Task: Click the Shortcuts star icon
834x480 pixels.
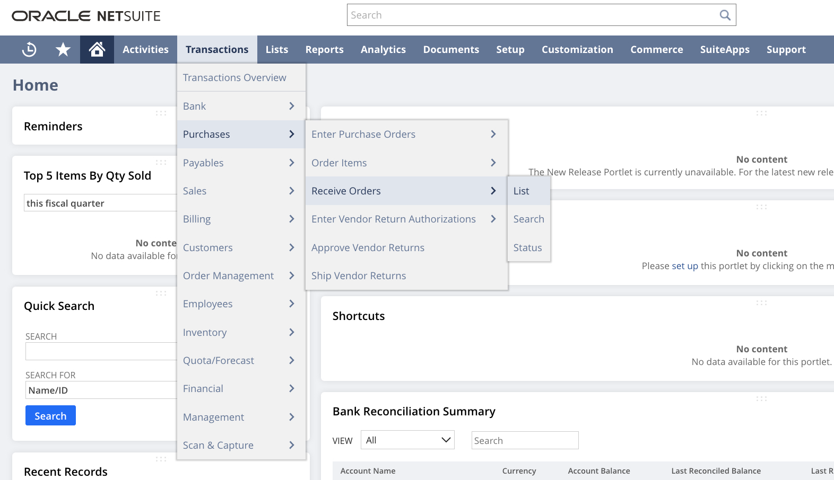Action: click(63, 49)
